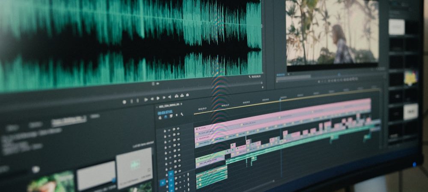
Task: Select the purple clip below the green nested clip
Action: tap(210, 162)
